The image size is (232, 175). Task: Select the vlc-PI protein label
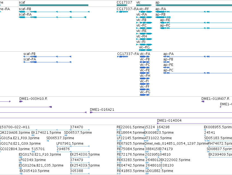[144, 81]
